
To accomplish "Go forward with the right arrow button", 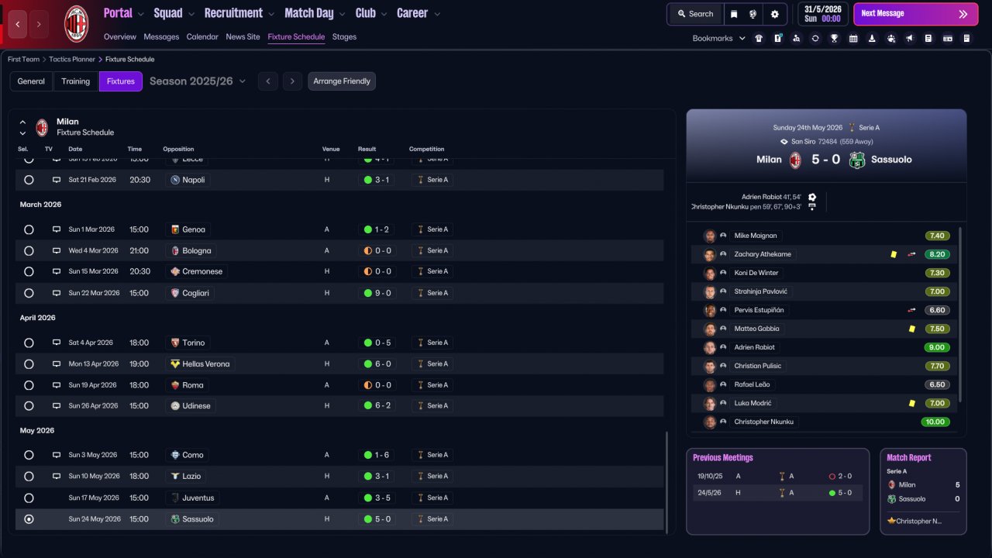I will (40, 24).
